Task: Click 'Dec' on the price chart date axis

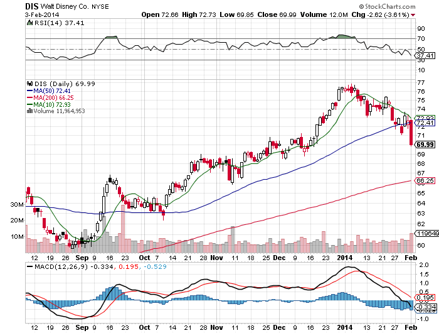Action: (279, 258)
